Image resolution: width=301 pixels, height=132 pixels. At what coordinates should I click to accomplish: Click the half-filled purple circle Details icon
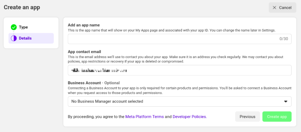tap(14, 38)
